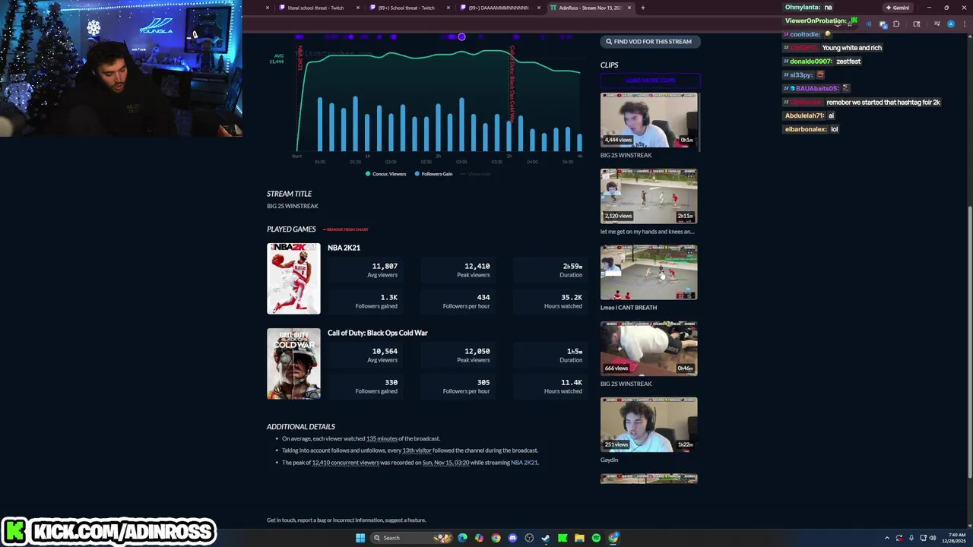973x547 pixels.
Task: Open the browser profile avatar
Action: point(951,24)
